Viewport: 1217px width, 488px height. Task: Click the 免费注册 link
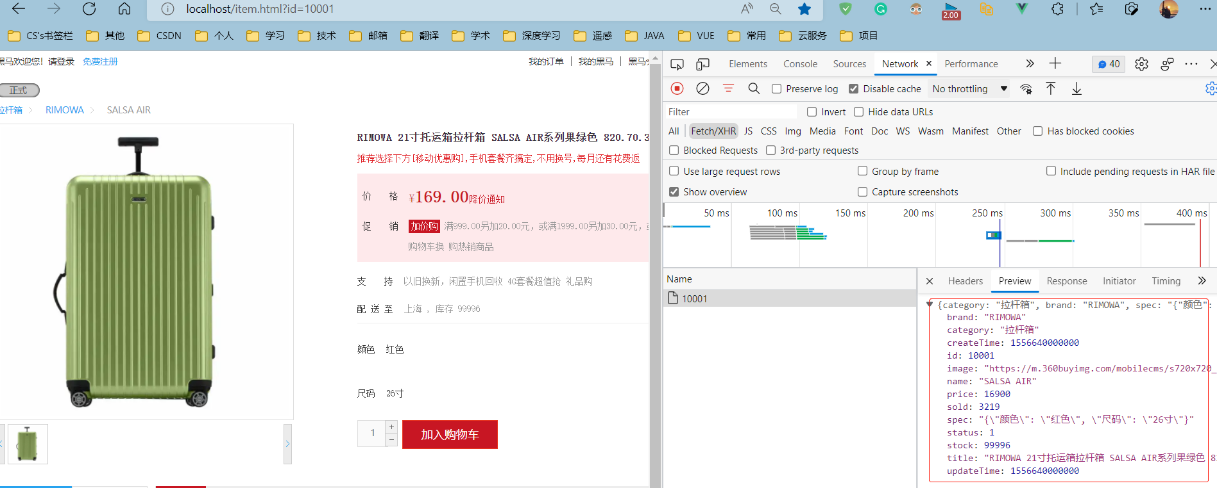100,61
